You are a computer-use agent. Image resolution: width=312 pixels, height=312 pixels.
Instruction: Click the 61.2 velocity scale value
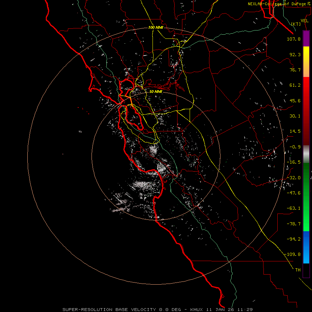tap(295, 85)
